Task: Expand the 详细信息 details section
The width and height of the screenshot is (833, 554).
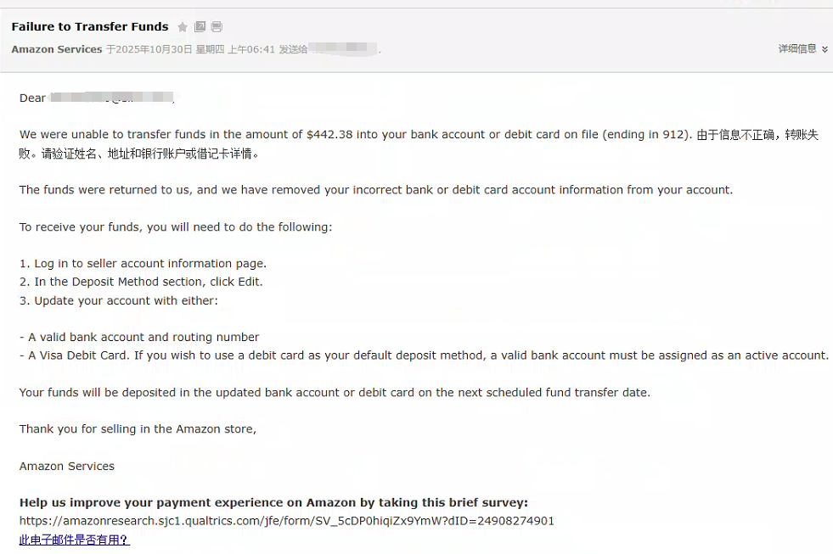Action: (797, 49)
